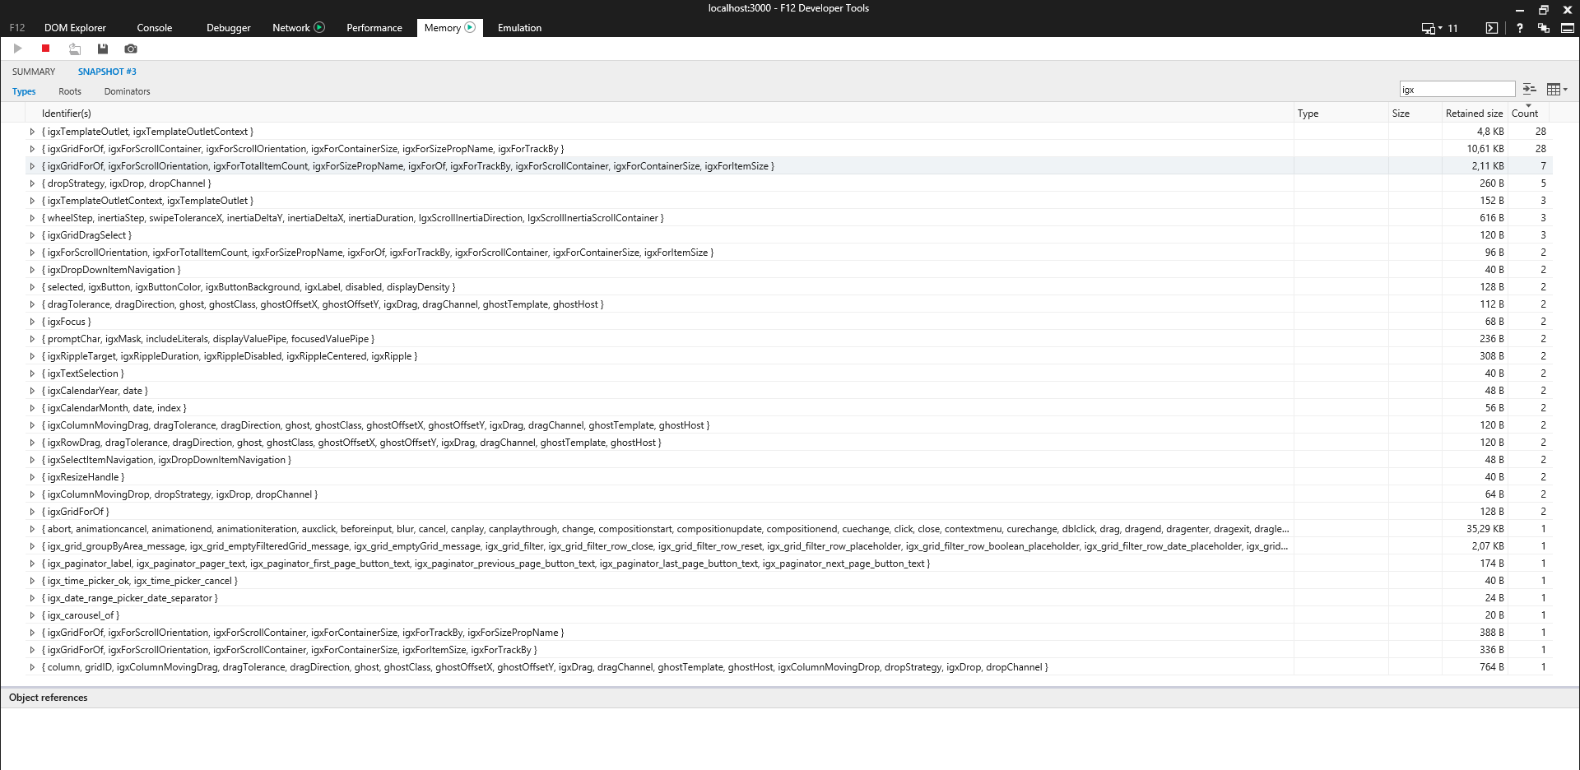
Task: Open the import profiling session icon
Action: click(74, 49)
